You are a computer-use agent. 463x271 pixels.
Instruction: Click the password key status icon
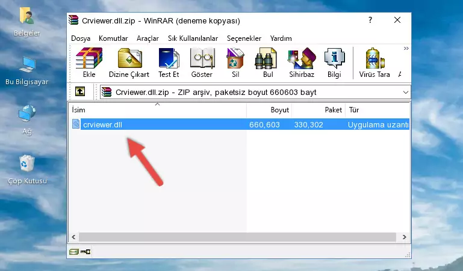[85, 252]
